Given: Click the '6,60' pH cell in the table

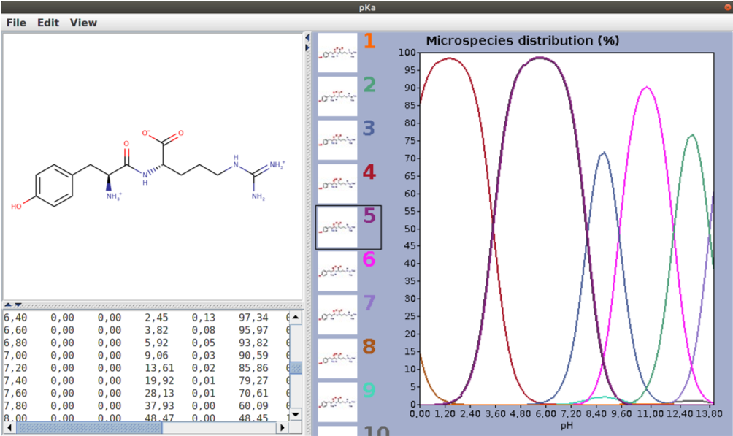Looking at the screenshot, I should point(15,330).
